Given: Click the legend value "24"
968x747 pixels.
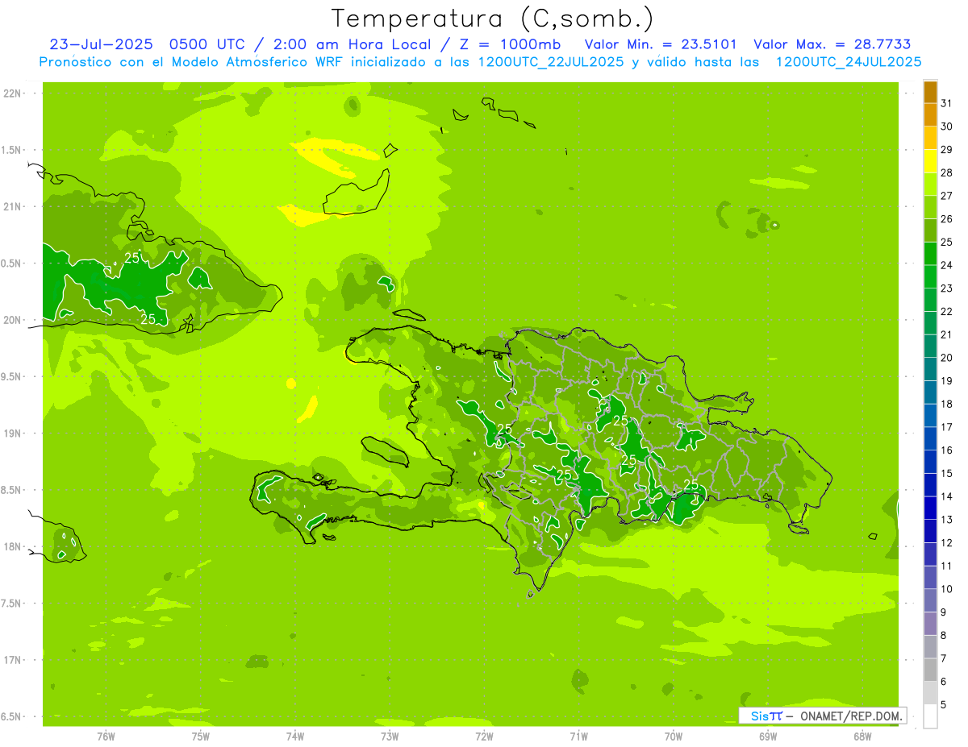Looking at the screenshot, I should [946, 265].
